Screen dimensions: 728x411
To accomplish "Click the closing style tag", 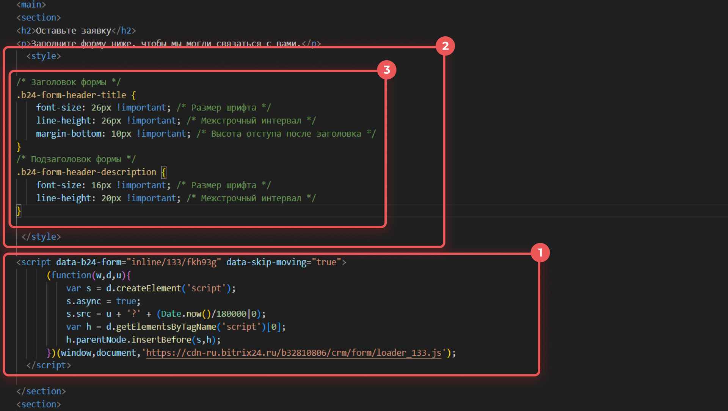I will pos(41,237).
